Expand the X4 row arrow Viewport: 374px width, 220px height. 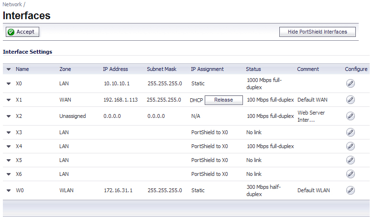9,146
